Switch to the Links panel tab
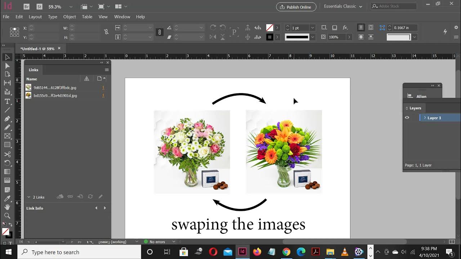Viewport: 461px width, 259px height. 33,70
